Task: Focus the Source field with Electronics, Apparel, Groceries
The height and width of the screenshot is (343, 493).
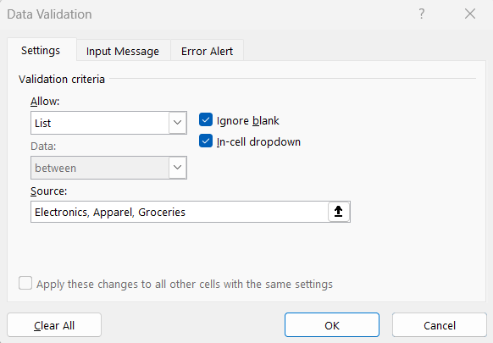Action: [180, 212]
